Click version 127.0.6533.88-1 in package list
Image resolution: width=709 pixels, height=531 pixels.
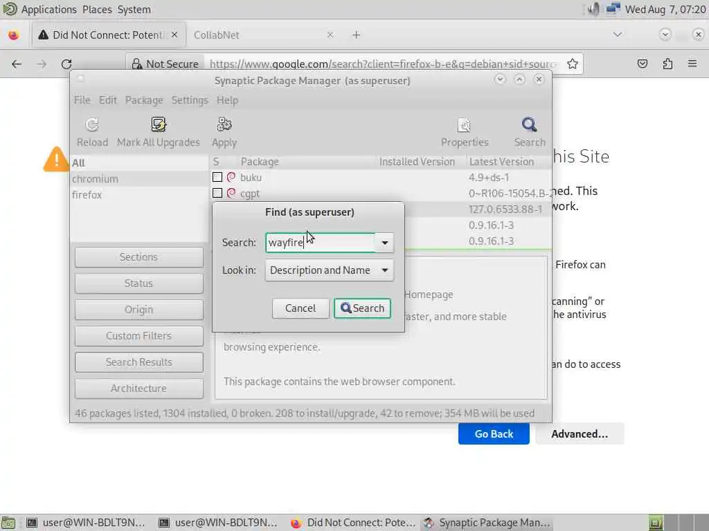[505, 209]
